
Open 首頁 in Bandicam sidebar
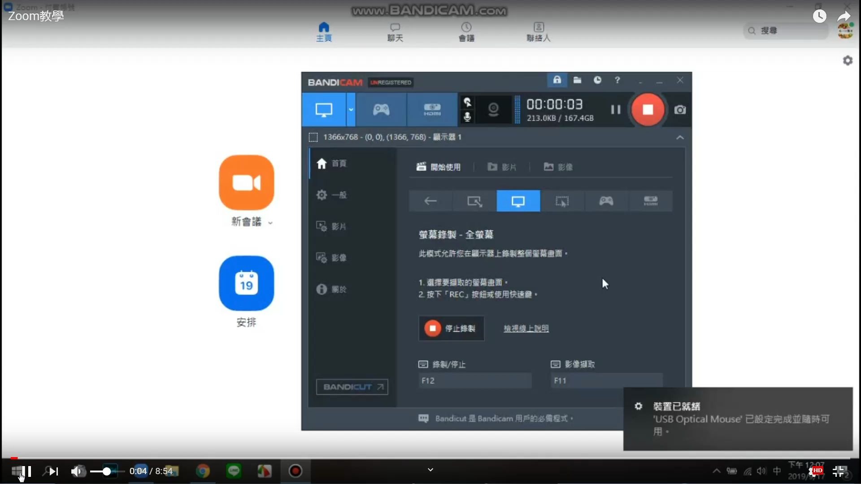click(x=332, y=164)
